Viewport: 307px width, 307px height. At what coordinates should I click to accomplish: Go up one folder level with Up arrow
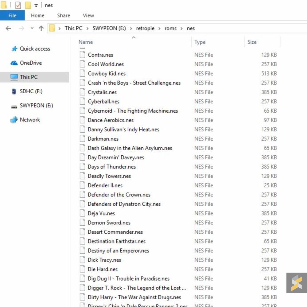(41, 28)
